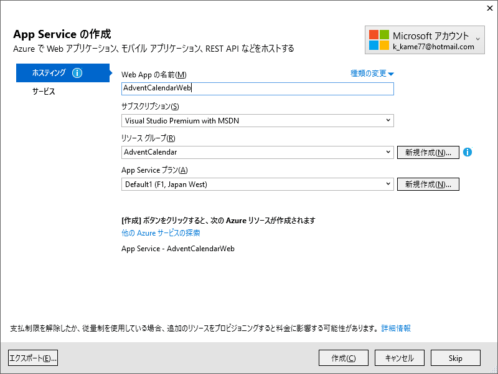
Task: Click the blue info icon next to resource group
Action: tap(467, 152)
